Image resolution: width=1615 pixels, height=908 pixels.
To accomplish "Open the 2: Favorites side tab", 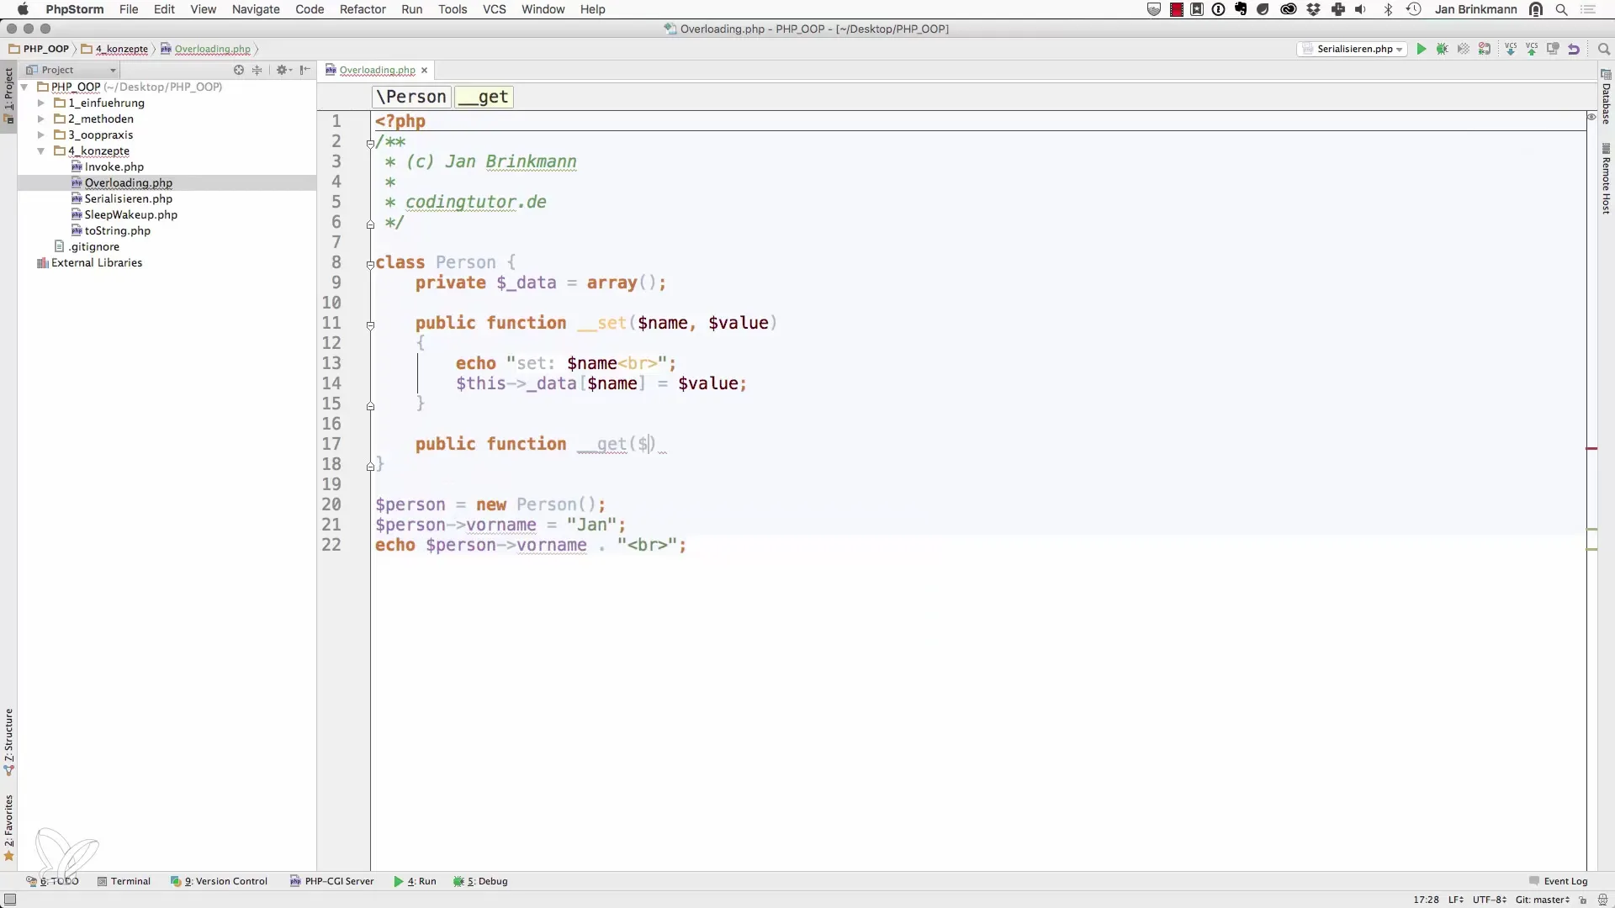I will pyautogui.click(x=8, y=828).
